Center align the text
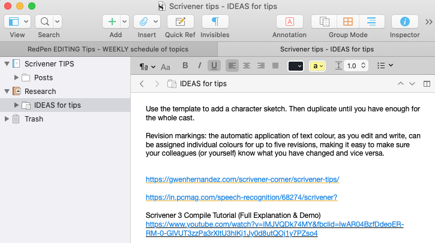This screenshot has width=435, height=243. [247, 66]
